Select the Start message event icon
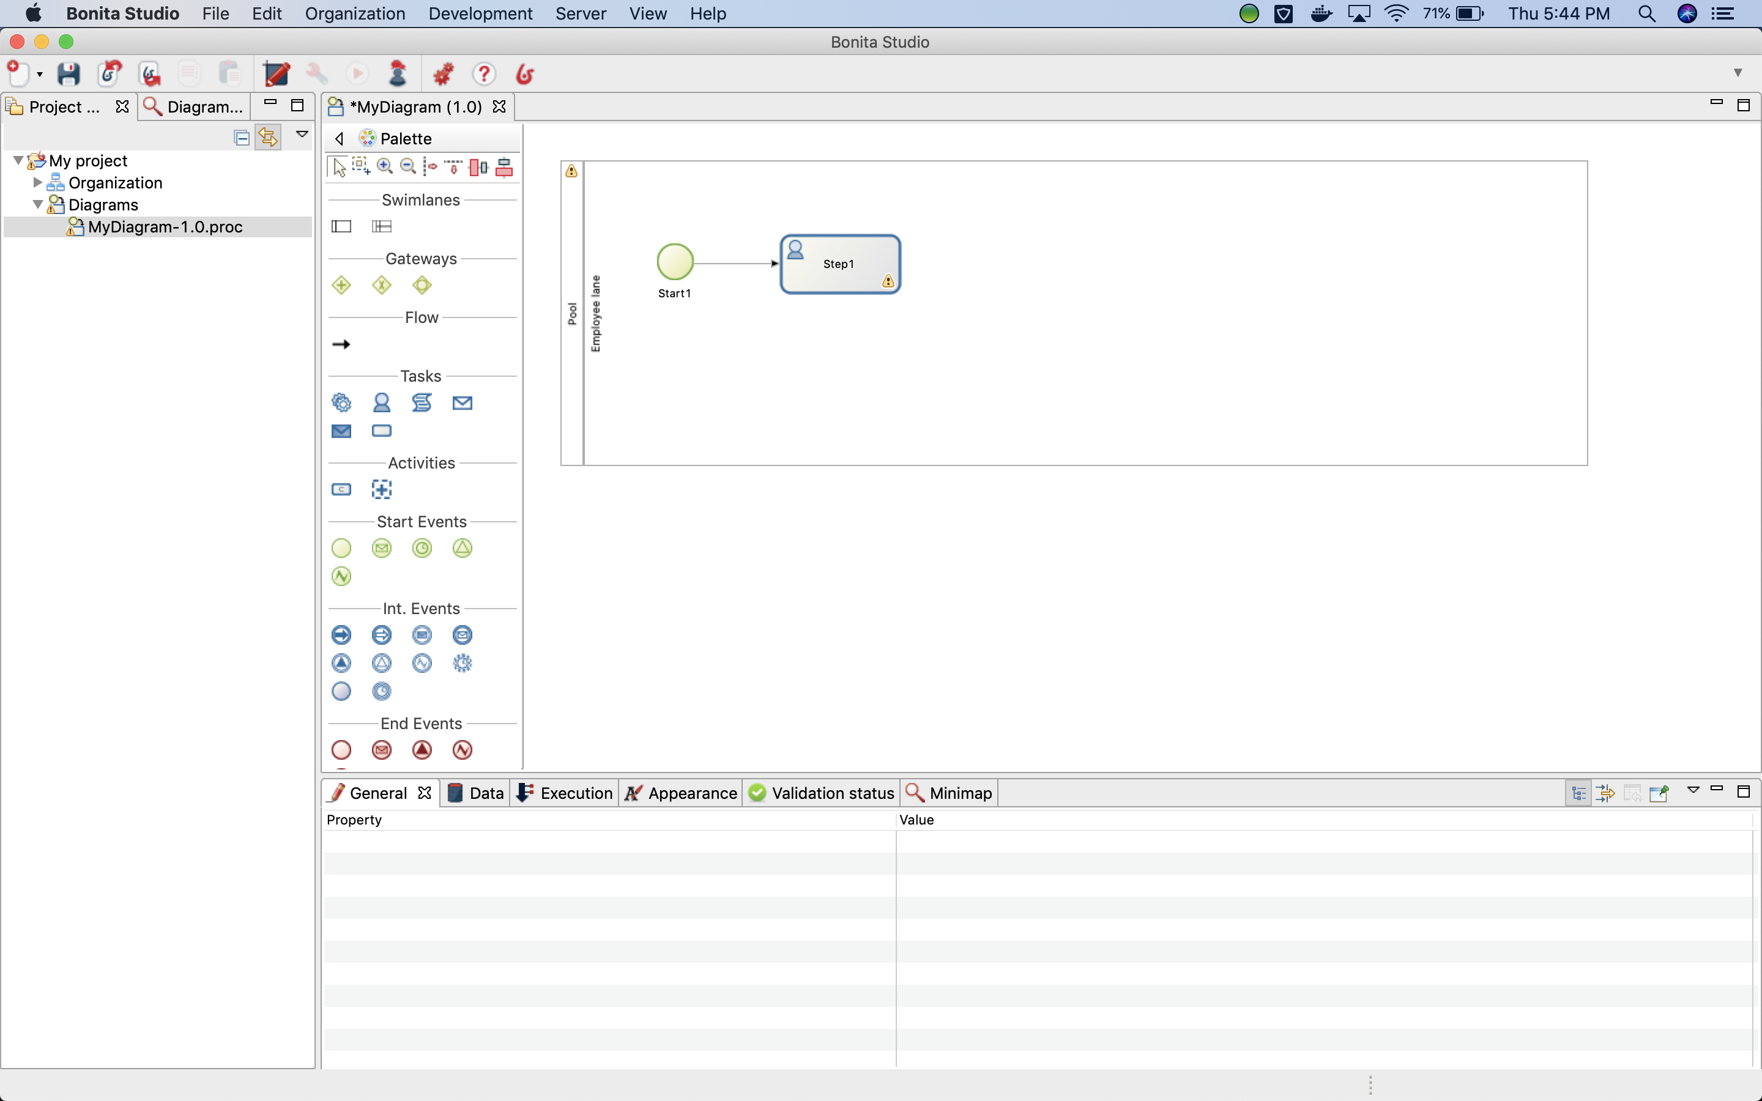 (382, 548)
